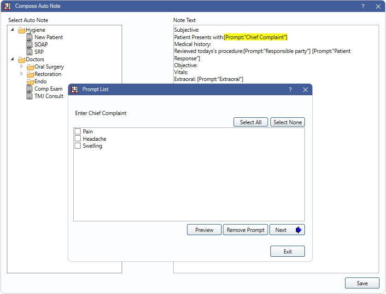The height and width of the screenshot is (294, 386).
Task: Collapse the Hygiene tree node
Action: [12, 30]
